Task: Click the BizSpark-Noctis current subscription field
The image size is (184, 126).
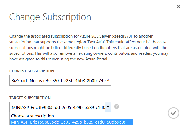Action: pyautogui.click(x=60, y=80)
